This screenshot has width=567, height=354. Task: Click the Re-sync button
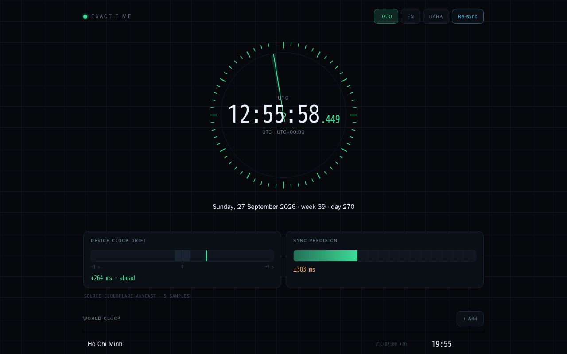pos(468,16)
